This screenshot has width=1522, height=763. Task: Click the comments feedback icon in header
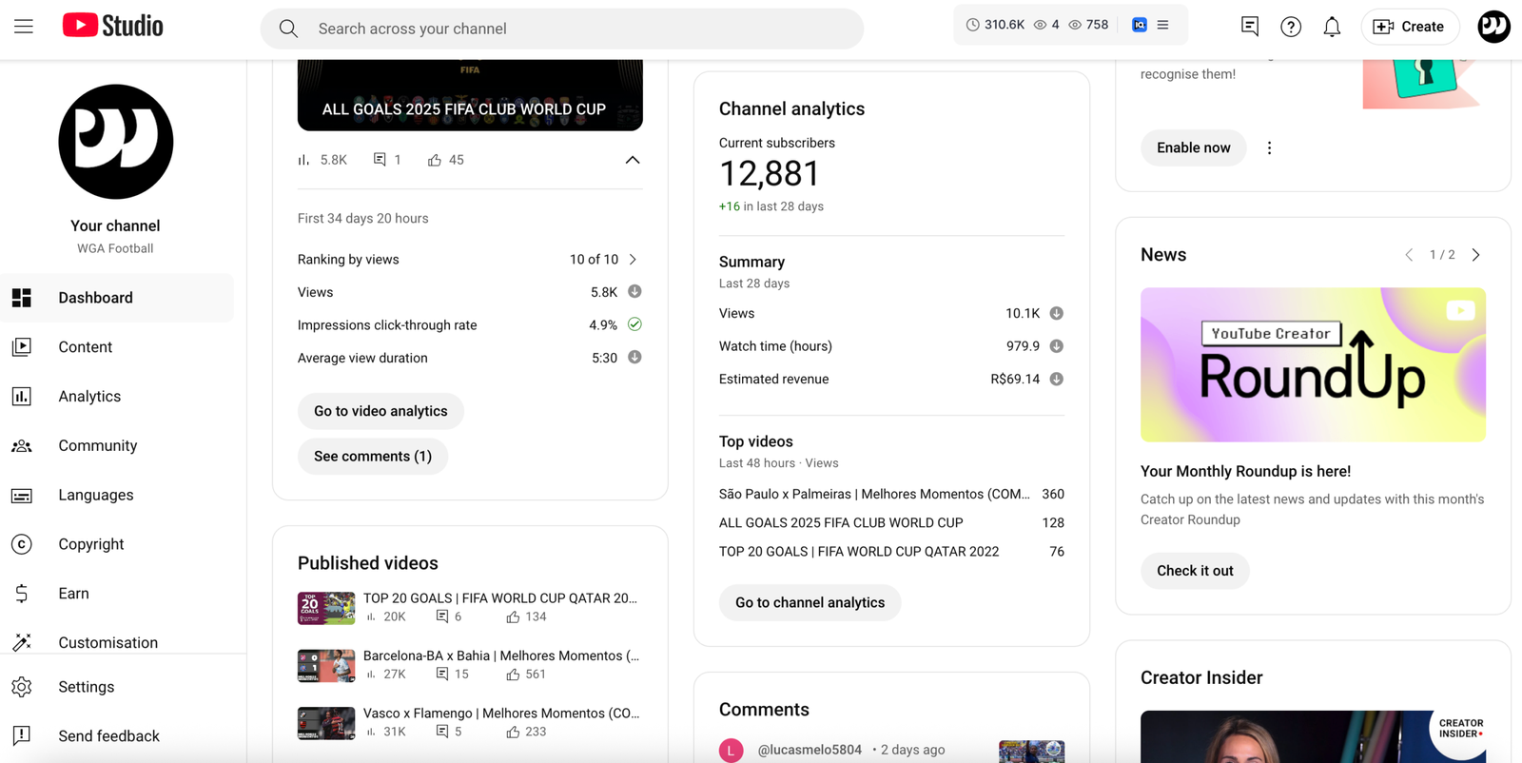[x=1250, y=27]
